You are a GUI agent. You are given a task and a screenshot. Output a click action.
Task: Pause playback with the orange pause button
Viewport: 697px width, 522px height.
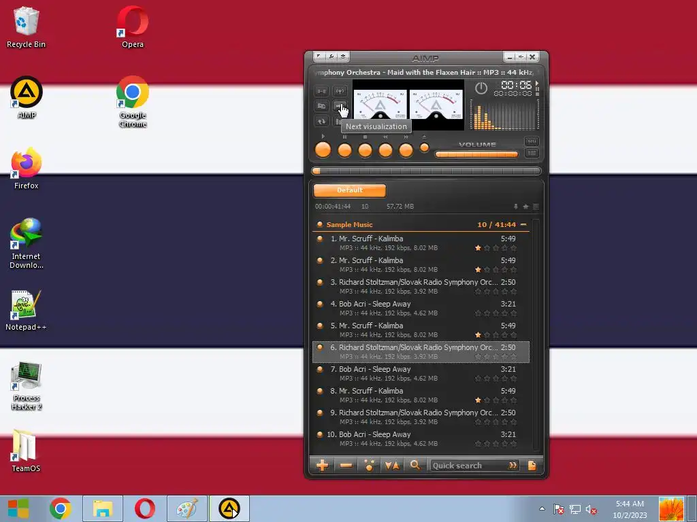[344, 150]
